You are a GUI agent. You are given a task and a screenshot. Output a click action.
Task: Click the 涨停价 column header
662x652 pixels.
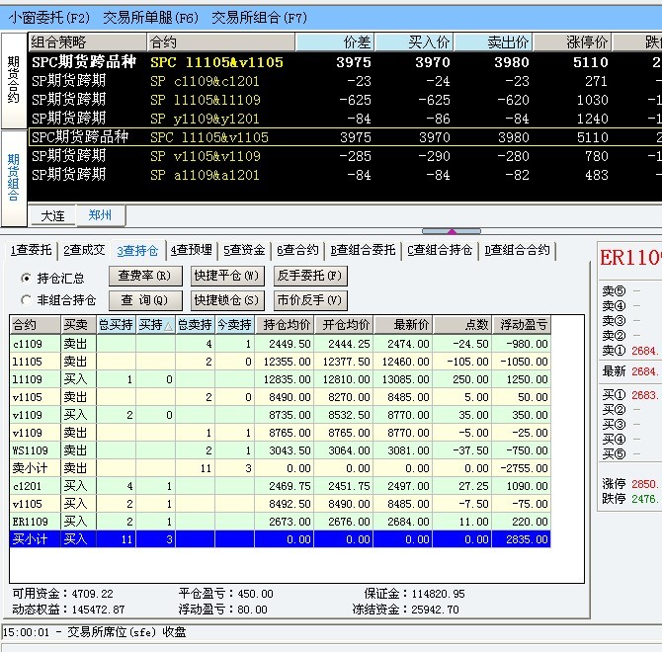tap(572, 42)
